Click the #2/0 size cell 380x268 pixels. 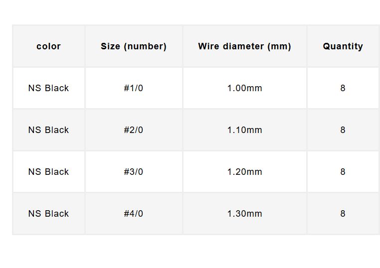[x=134, y=130]
